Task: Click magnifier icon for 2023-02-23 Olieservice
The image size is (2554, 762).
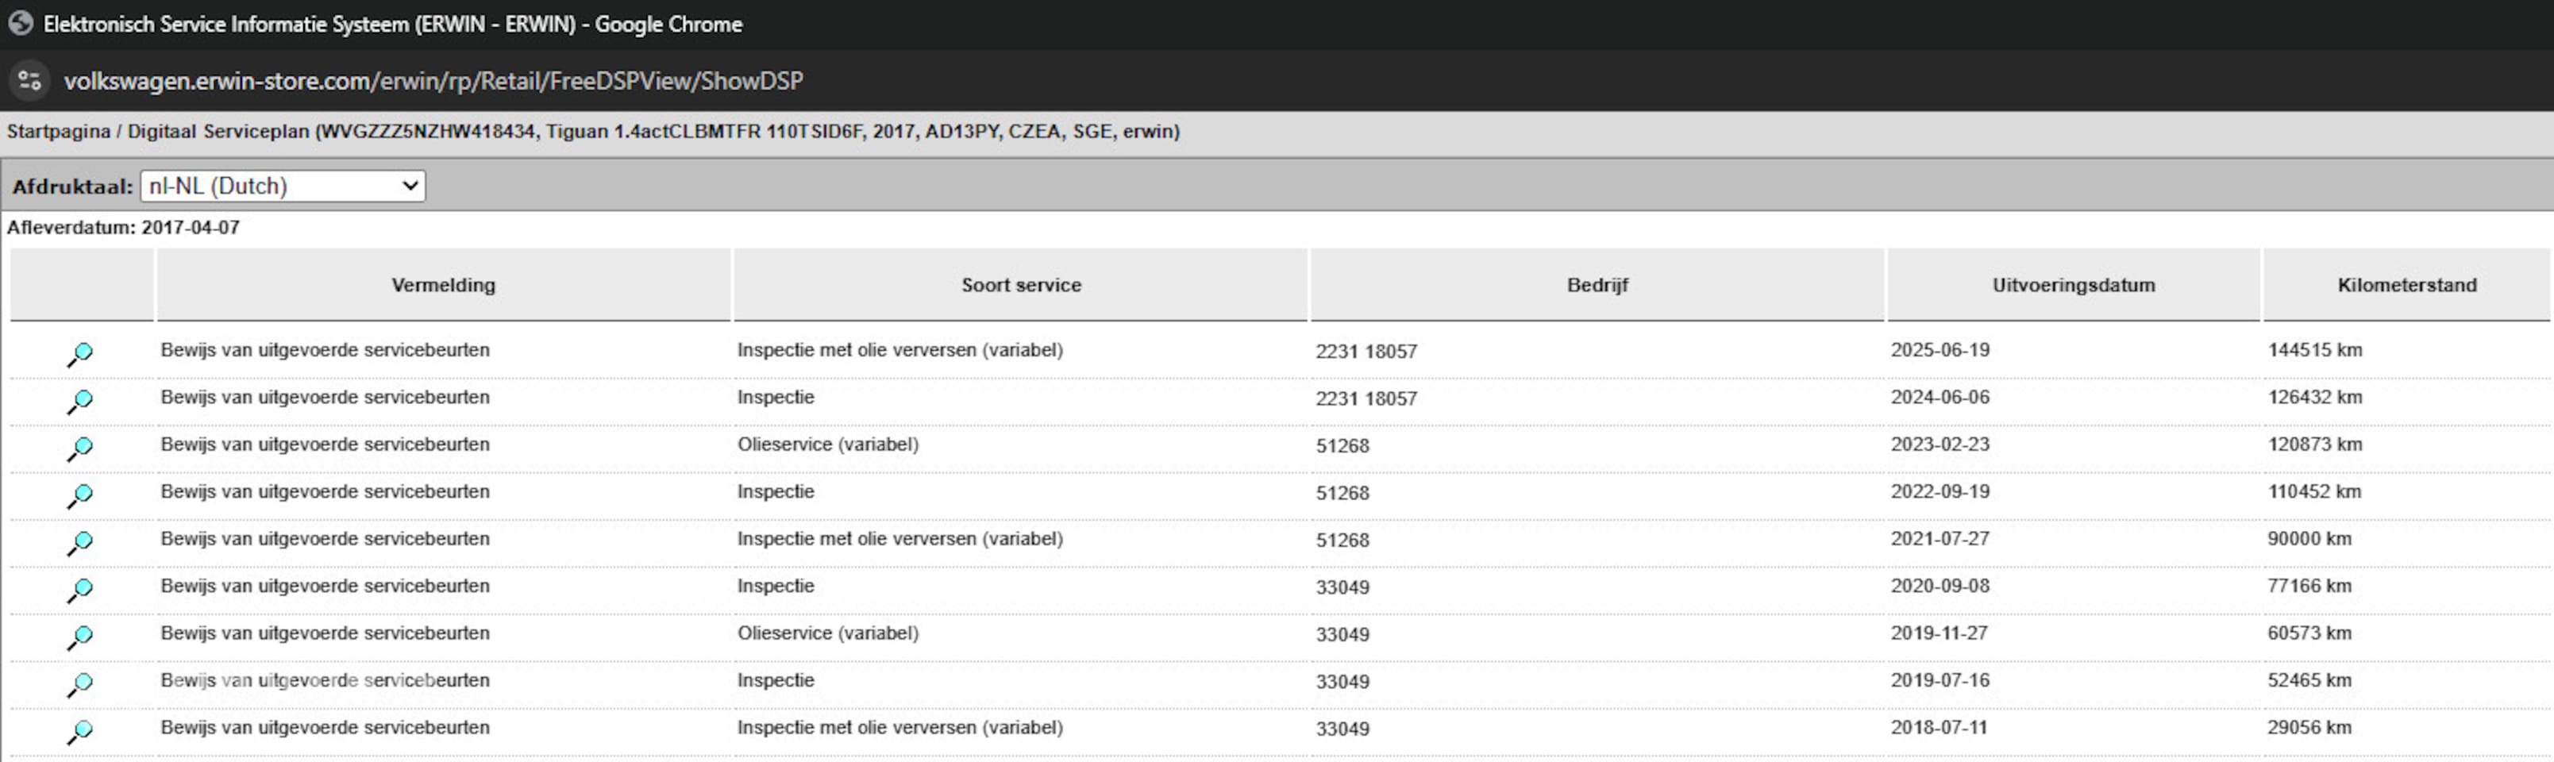Action: coord(80,449)
